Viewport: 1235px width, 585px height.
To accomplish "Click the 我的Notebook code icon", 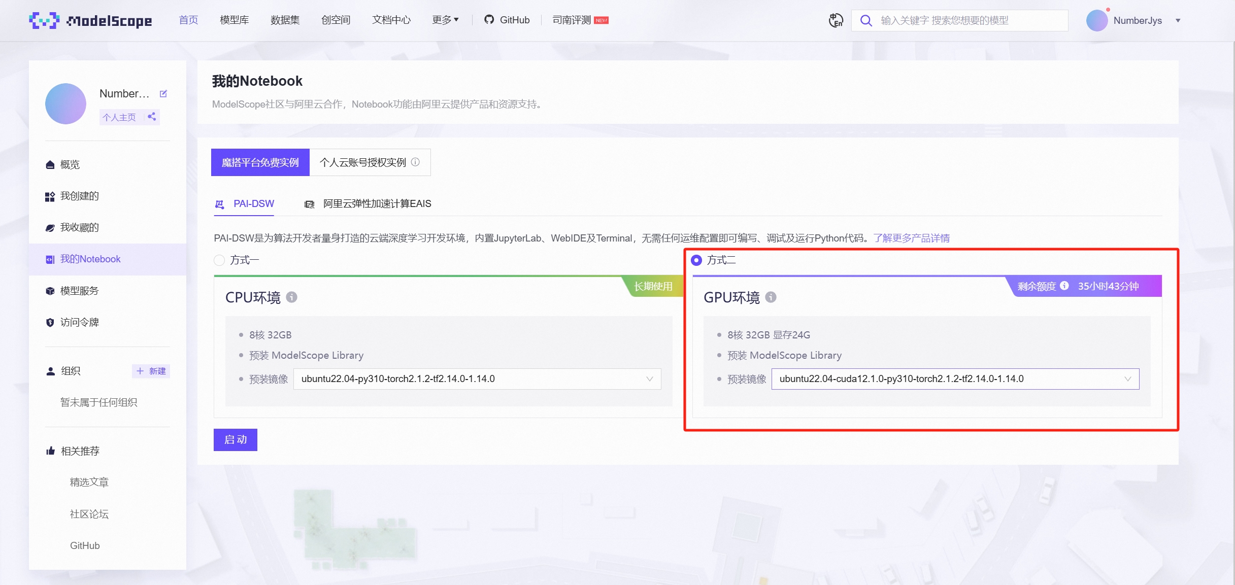I will [50, 260].
